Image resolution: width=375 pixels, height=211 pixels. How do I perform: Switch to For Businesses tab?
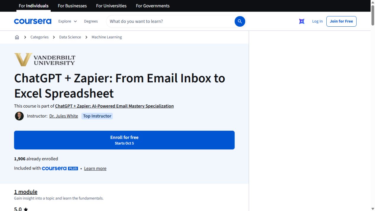click(72, 6)
